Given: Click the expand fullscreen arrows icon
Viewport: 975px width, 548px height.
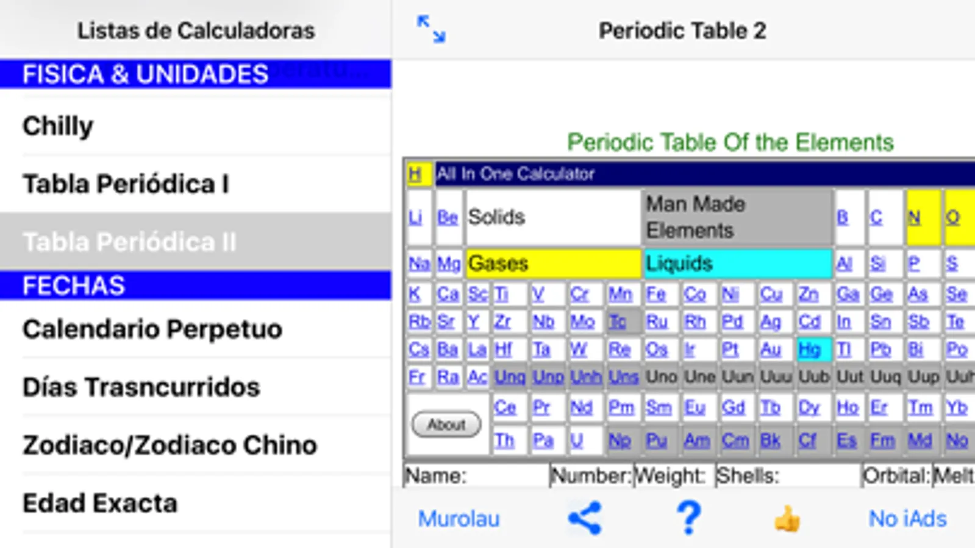Looking at the screenshot, I should tap(431, 29).
